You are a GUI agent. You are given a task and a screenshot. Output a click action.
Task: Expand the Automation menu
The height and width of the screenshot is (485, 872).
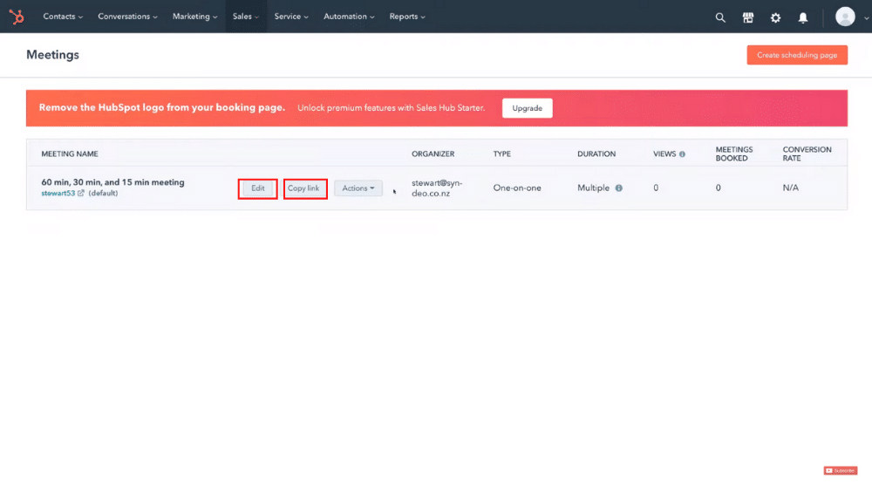(349, 17)
